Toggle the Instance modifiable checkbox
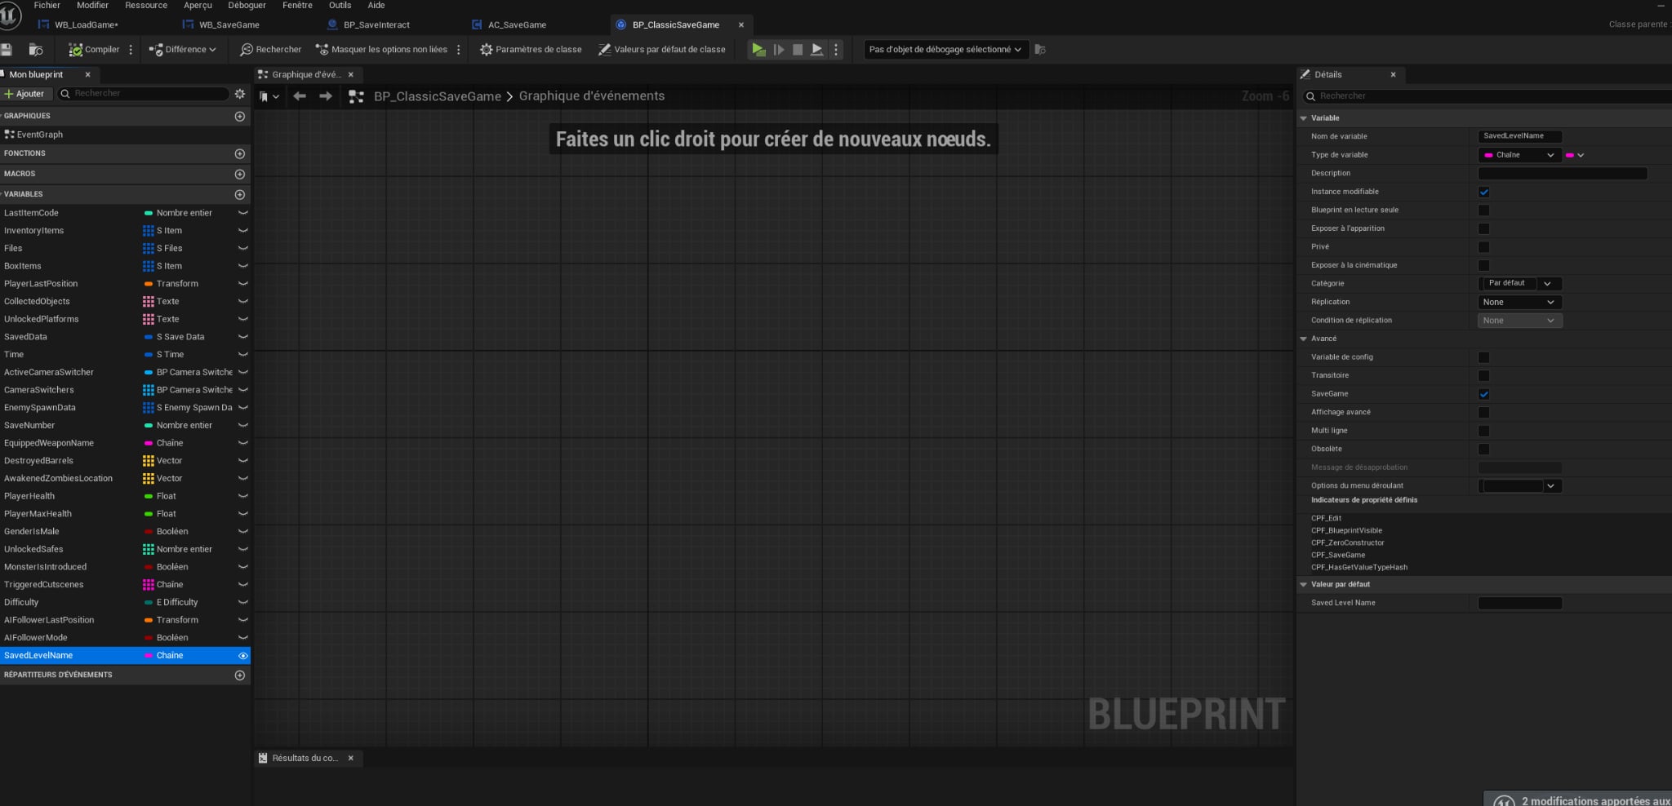This screenshot has width=1672, height=806. tap(1483, 192)
